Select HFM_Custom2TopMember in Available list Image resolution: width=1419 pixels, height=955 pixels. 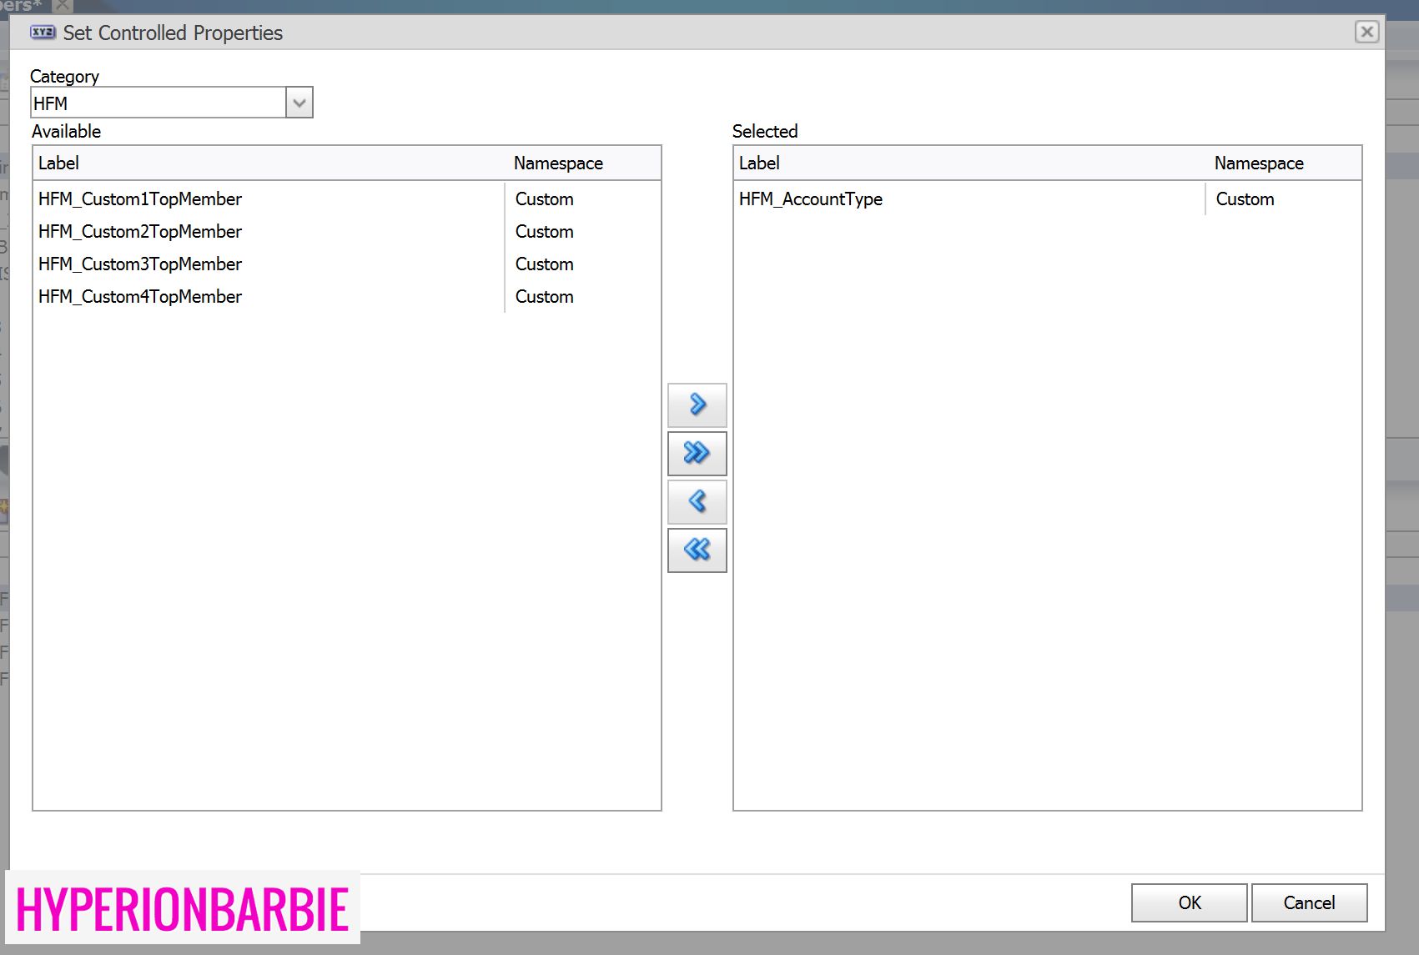coord(140,232)
